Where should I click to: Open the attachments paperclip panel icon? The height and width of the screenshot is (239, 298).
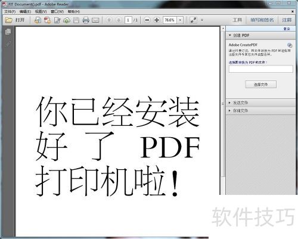8,44
